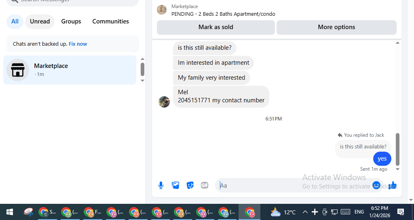This screenshot has width=414, height=220.
Task: Click the voice clip microphone icon
Action: click(161, 185)
